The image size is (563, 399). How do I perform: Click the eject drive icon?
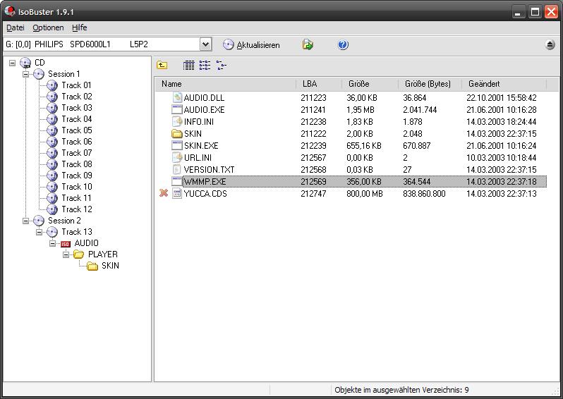click(550, 45)
